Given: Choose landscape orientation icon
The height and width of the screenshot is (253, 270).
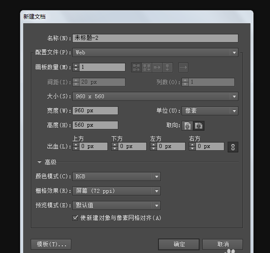Looking at the screenshot, I should tap(199, 126).
